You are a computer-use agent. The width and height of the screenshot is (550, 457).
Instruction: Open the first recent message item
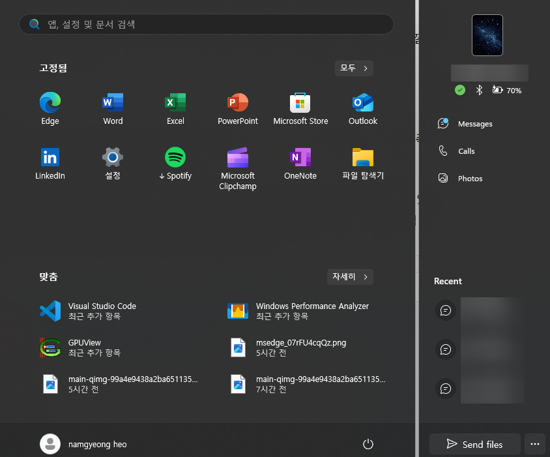tap(479, 310)
